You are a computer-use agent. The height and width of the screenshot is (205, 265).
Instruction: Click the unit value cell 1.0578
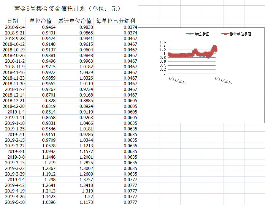[41, 146]
